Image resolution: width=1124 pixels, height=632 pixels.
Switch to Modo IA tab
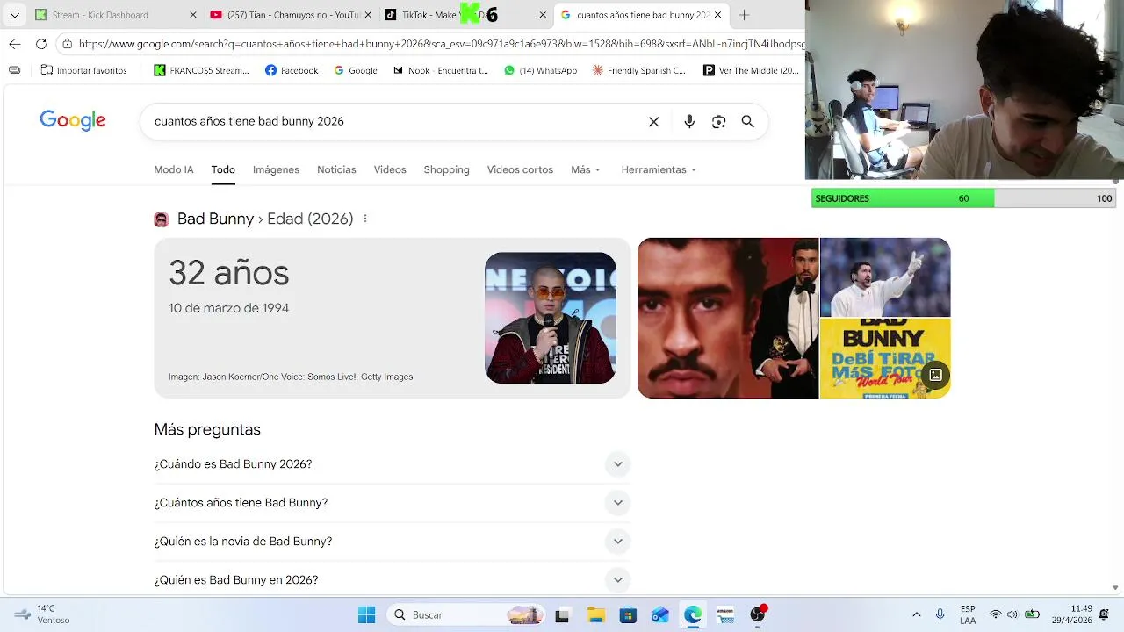coord(174,169)
